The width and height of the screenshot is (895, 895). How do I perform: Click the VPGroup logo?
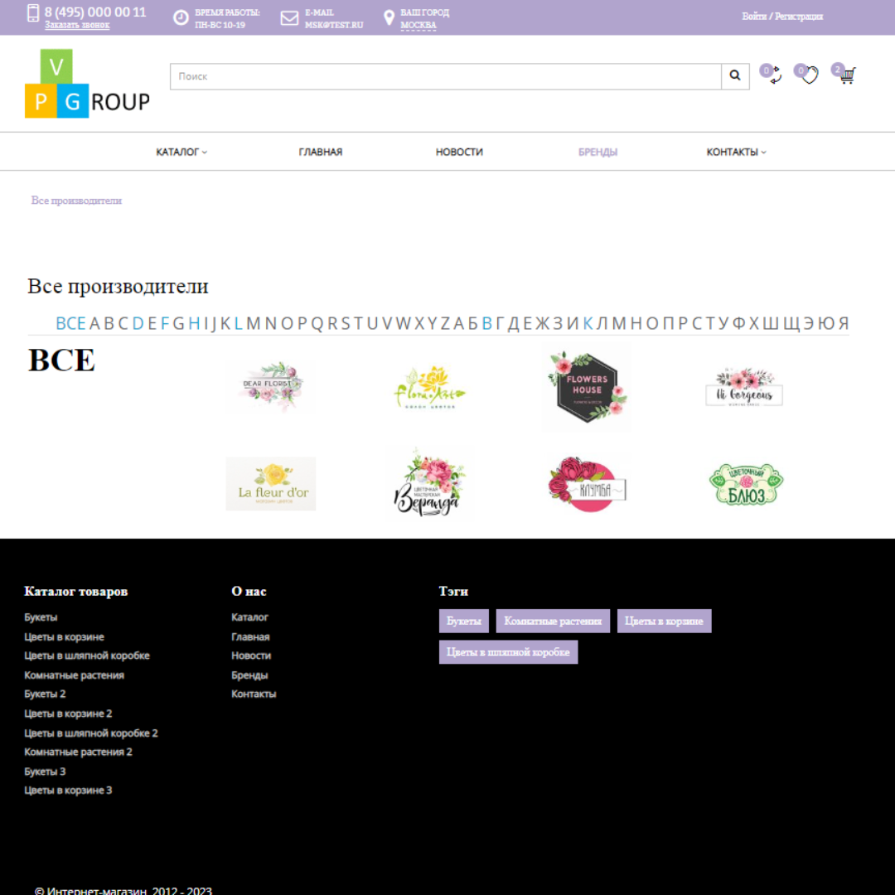(87, 84)
